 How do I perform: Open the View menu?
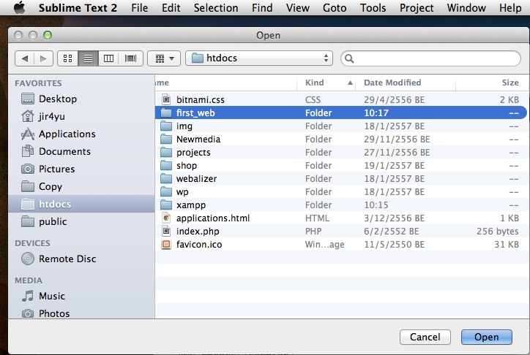(297, 8)
